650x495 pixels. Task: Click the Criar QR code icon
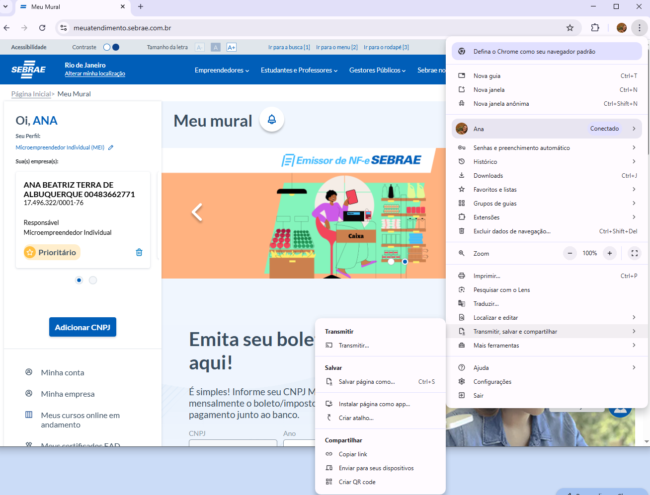[x=329, y=482]
